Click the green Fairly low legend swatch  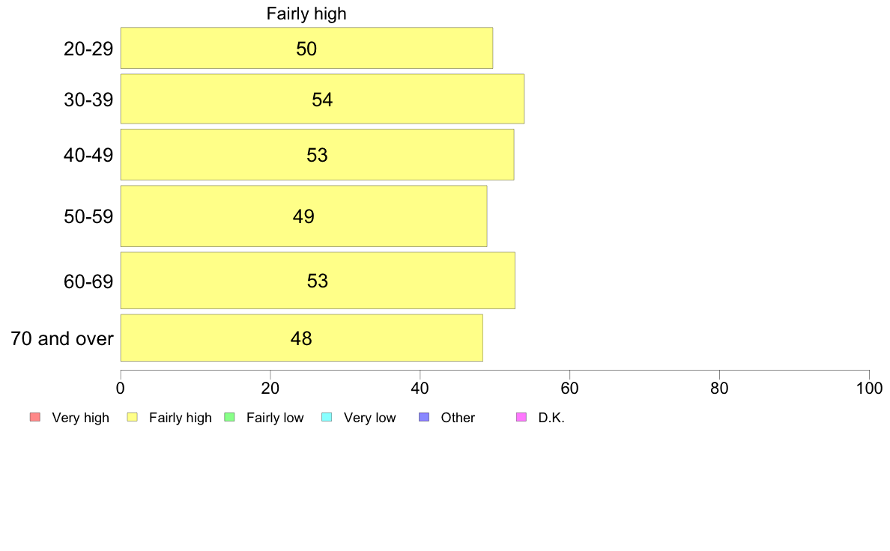click(x=230, y=417)
